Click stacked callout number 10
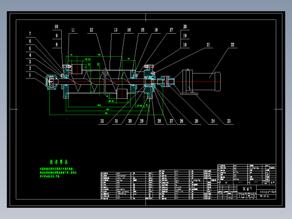The width and height of the screenshot is (292, 219). tap(56, 26)
